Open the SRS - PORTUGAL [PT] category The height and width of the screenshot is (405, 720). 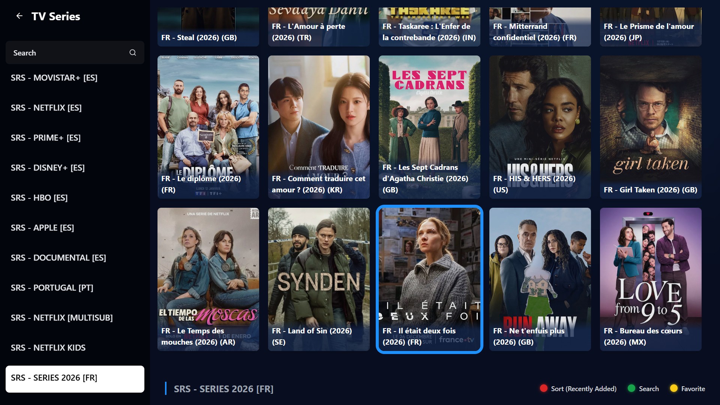(75, 288)
